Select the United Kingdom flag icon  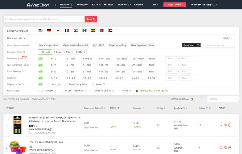pyautogui.click(x=102, y=30)
